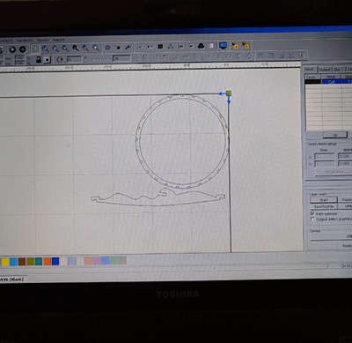This screenshot has height=343, width=352.
Task: Select the pan view tool icon
Action: click(x=35, y=48)
